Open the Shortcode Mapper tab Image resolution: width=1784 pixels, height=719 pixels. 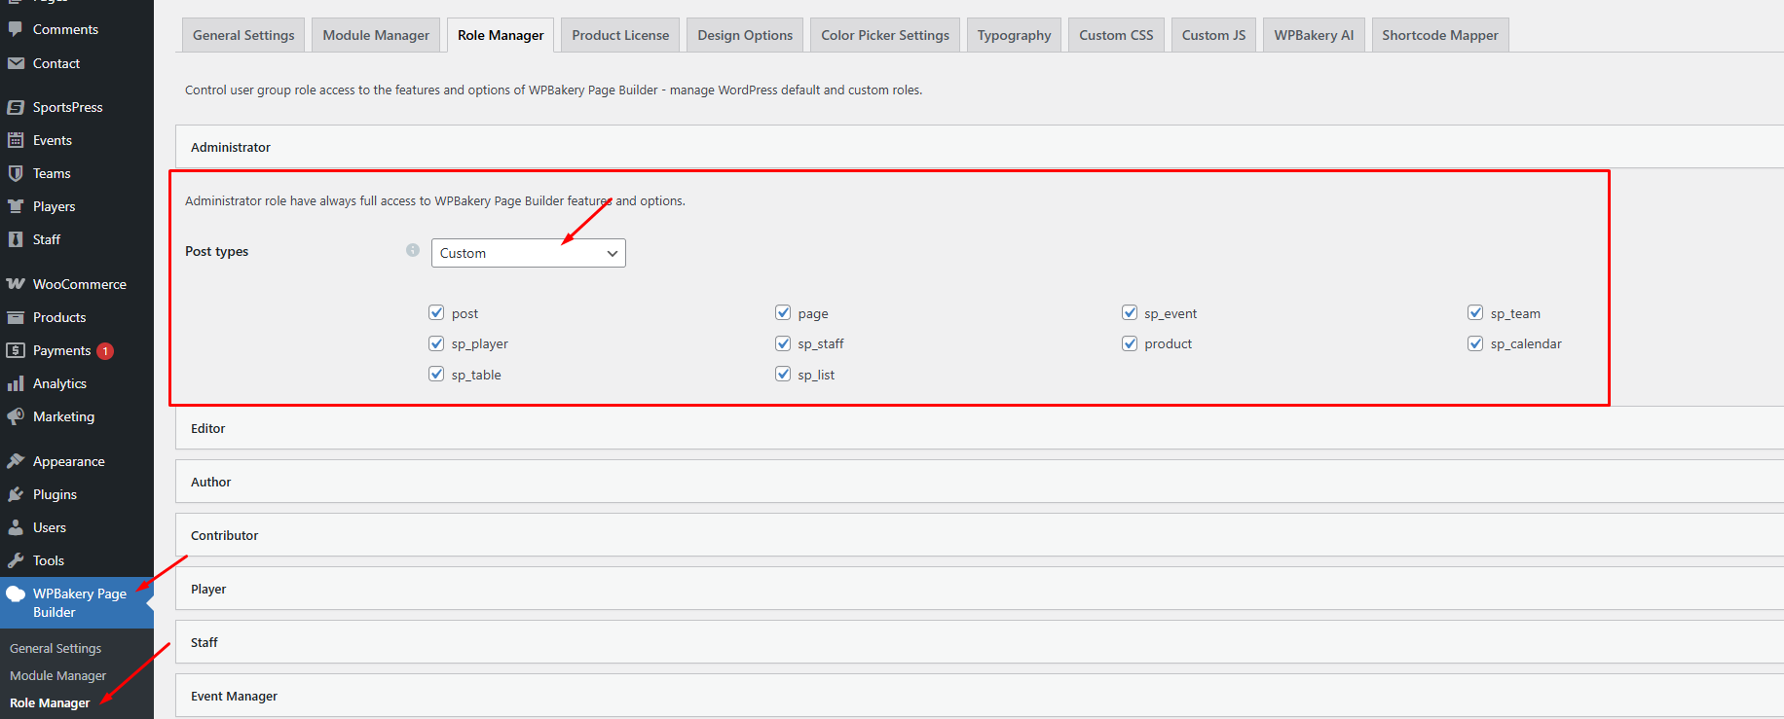pyautogui.click(x=1440, y=35)
